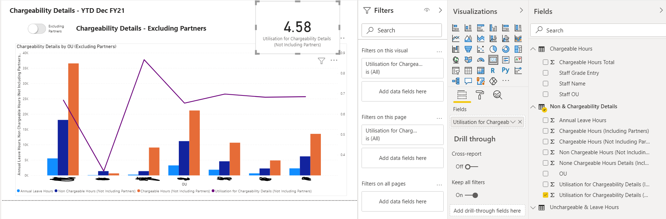Select the 4.58 utilisation card
This screenshot has width=666, height=219.
(297, 27)
